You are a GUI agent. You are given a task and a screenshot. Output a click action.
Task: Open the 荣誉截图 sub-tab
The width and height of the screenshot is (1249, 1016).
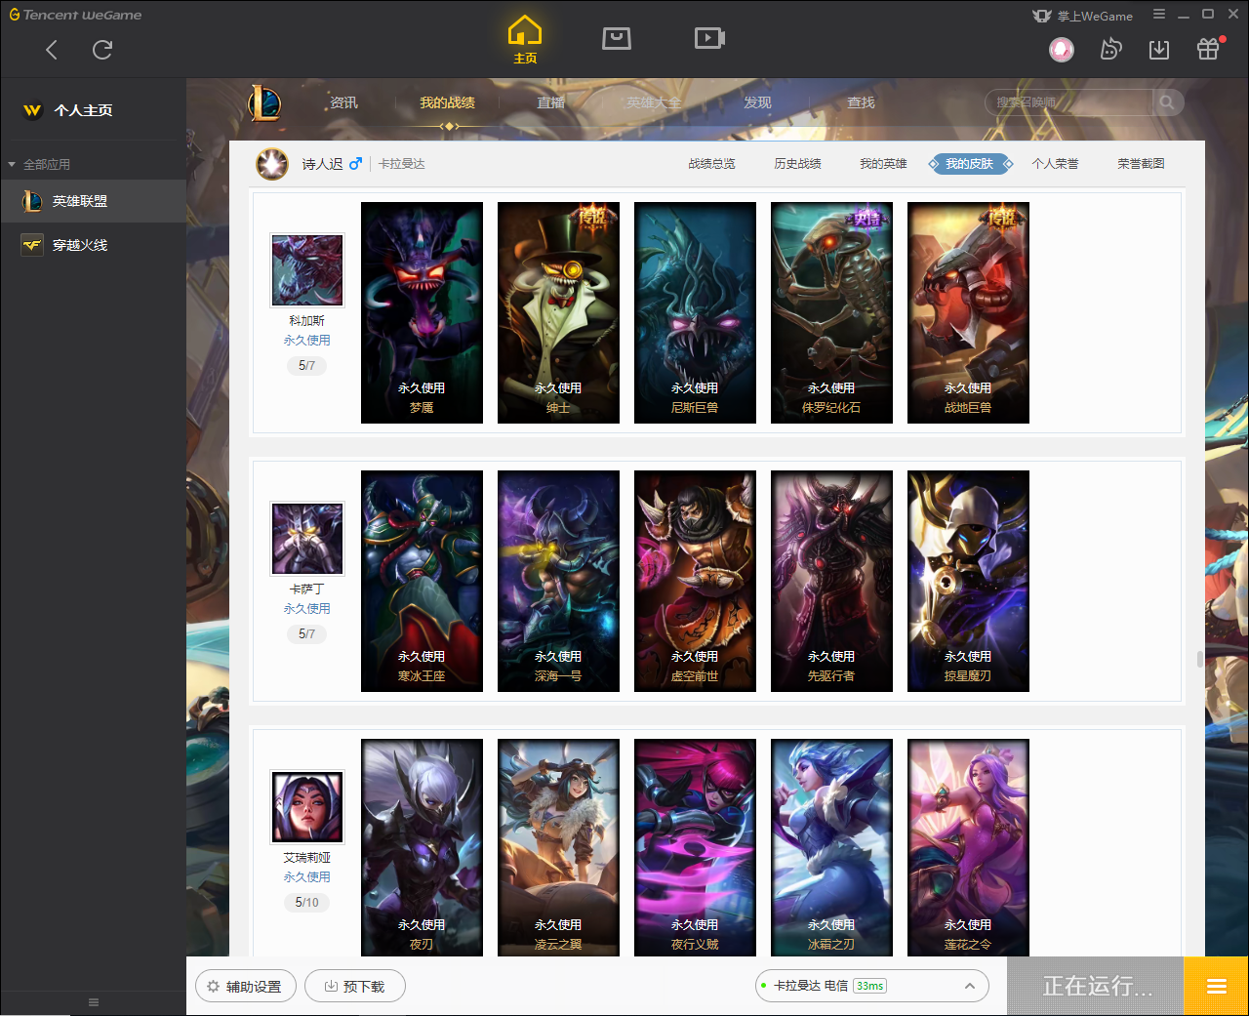(x=1141, y=164)
